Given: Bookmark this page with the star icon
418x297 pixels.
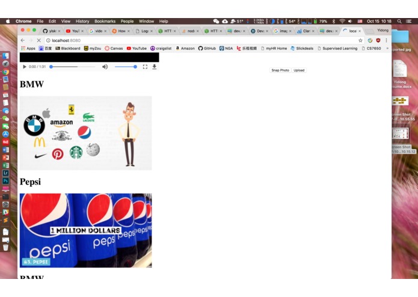Looking at the screenshot, I should (x=360, y=40).
